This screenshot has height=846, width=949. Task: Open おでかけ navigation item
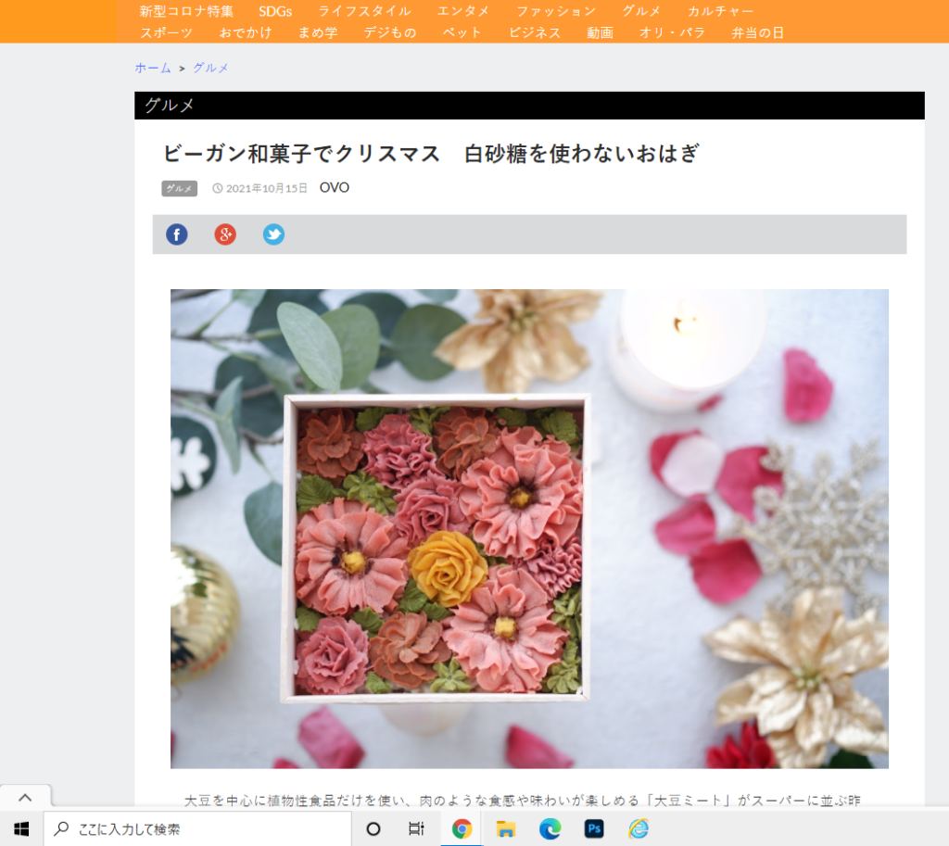(245, 32)
